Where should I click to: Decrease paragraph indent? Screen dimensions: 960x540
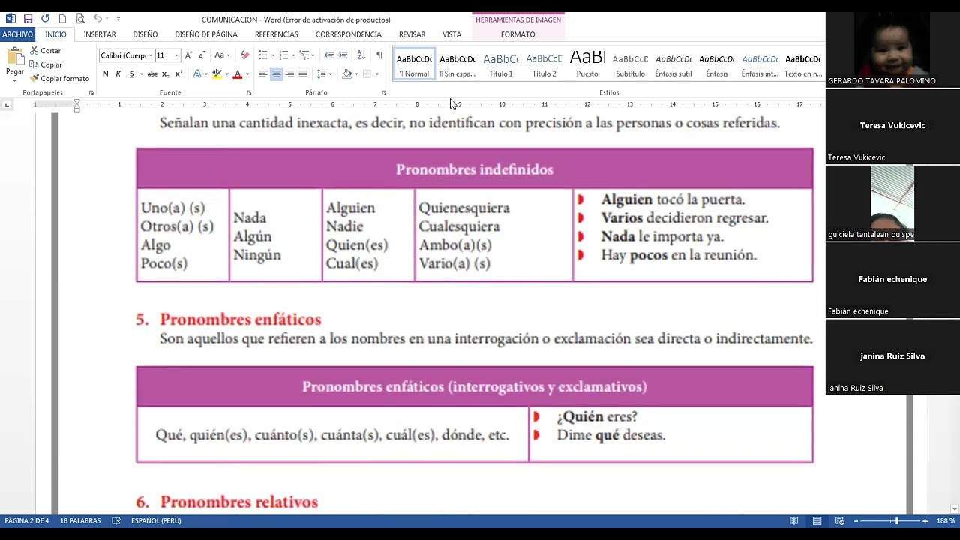[x=329, y=55]
